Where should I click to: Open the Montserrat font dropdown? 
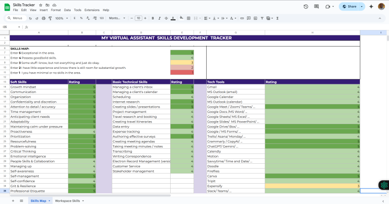pos(117,18)
